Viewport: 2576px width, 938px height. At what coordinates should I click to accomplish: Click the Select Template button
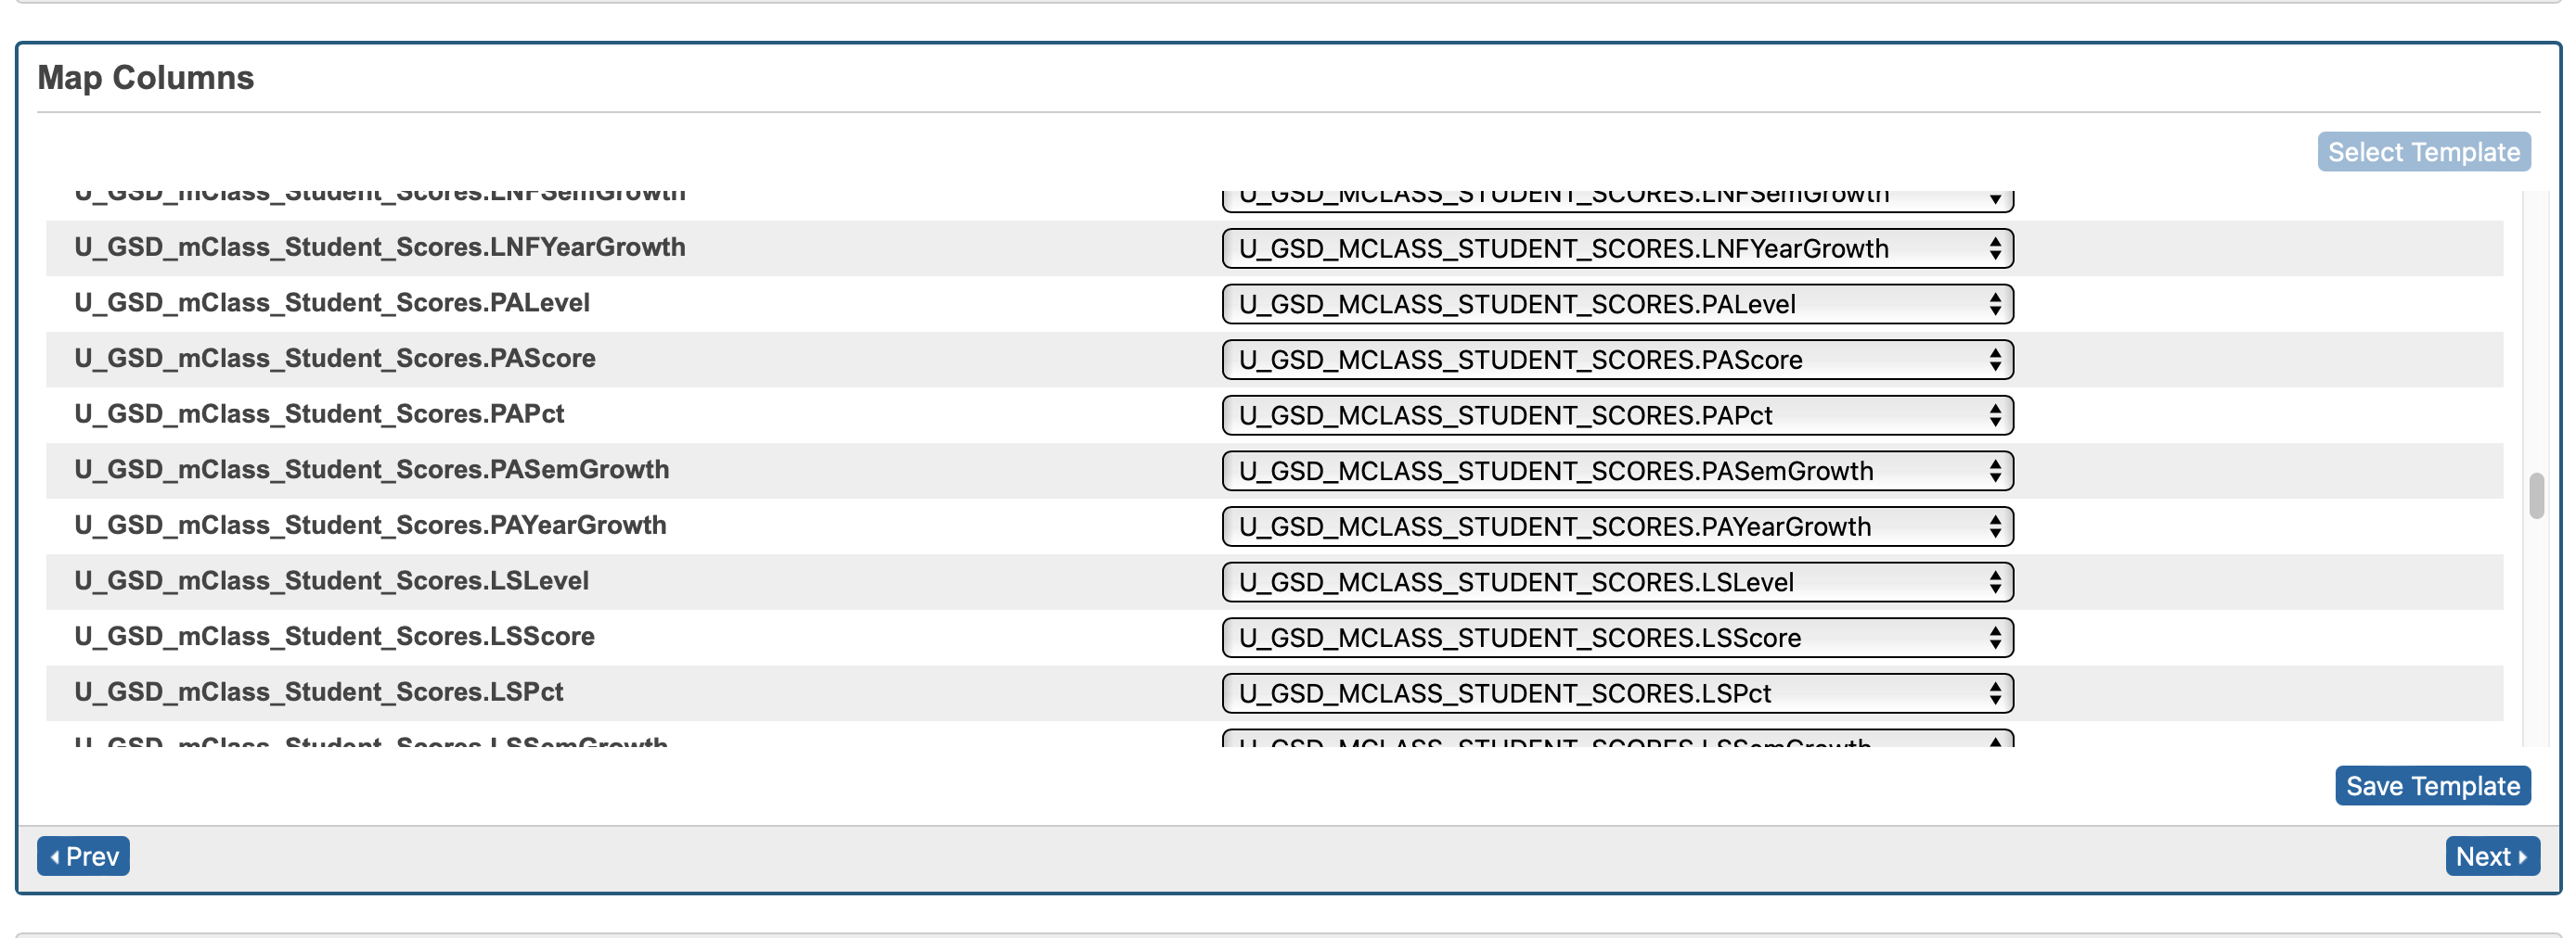[x=2423, y=152]
